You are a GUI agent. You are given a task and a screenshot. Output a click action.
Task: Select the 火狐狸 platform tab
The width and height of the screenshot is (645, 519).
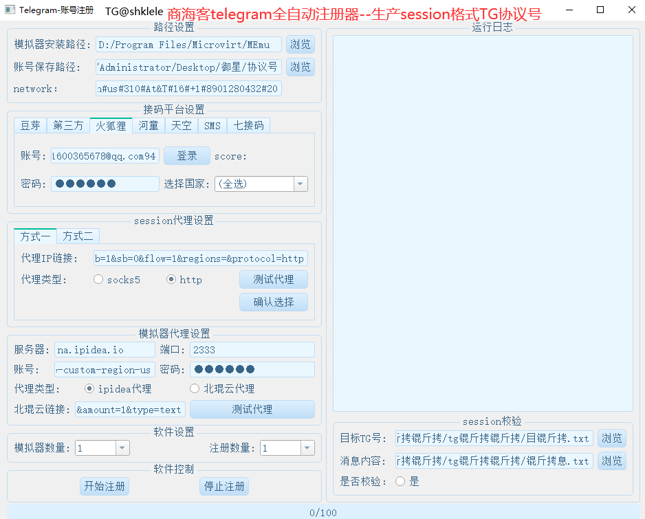click(x=111, y=125)
